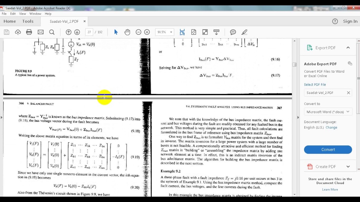Image resolution: width=360 pixels, height=202 pixels.
Task: Switch to the Tools tab
Action: click(x=28, y=21)
